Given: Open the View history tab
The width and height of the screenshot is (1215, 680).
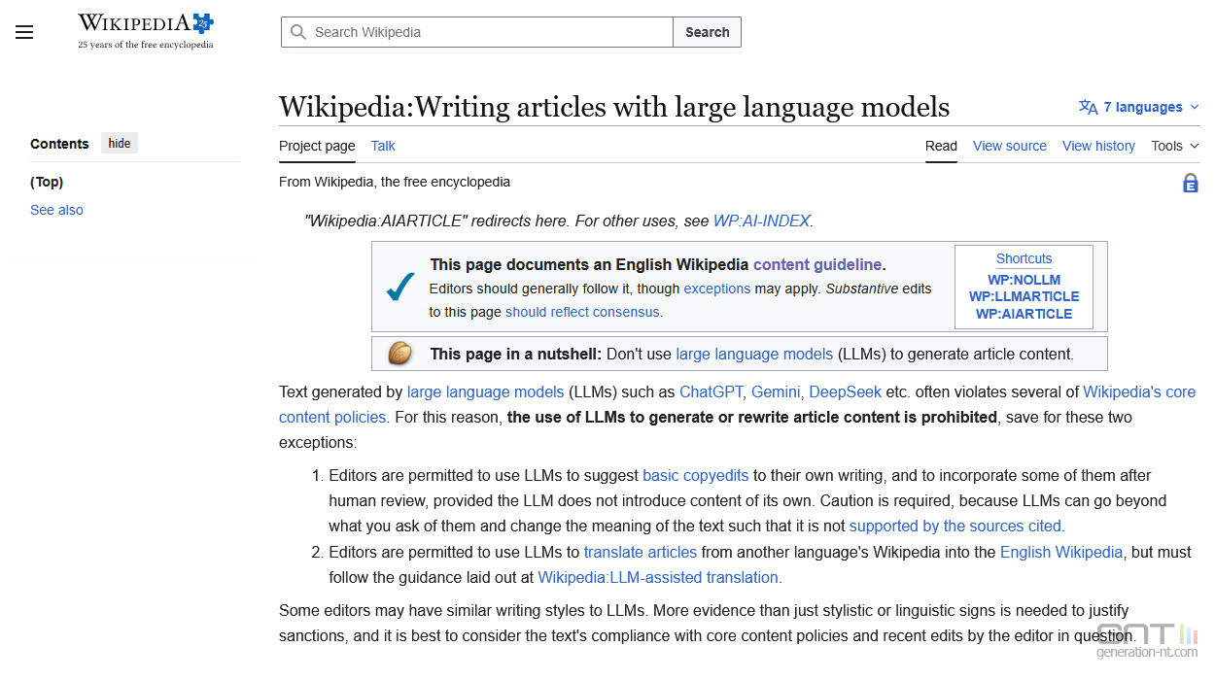Looking at the screenshot, I should [x=1098, y=146].
